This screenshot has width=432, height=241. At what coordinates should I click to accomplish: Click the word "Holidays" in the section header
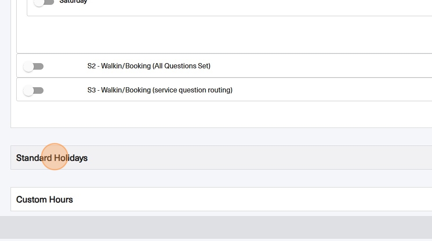pos(71,158)
